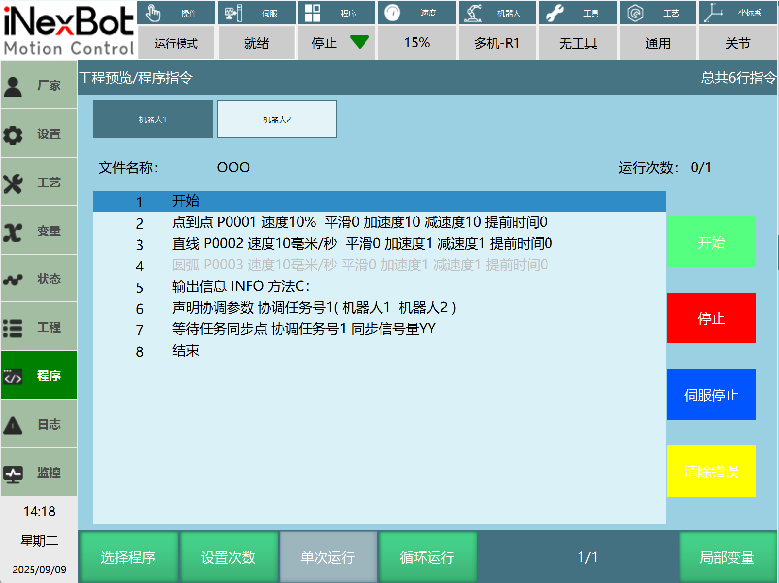Click the wrench tool icon in top bar
Screen dimensions: 779x583
coord(554,13)
